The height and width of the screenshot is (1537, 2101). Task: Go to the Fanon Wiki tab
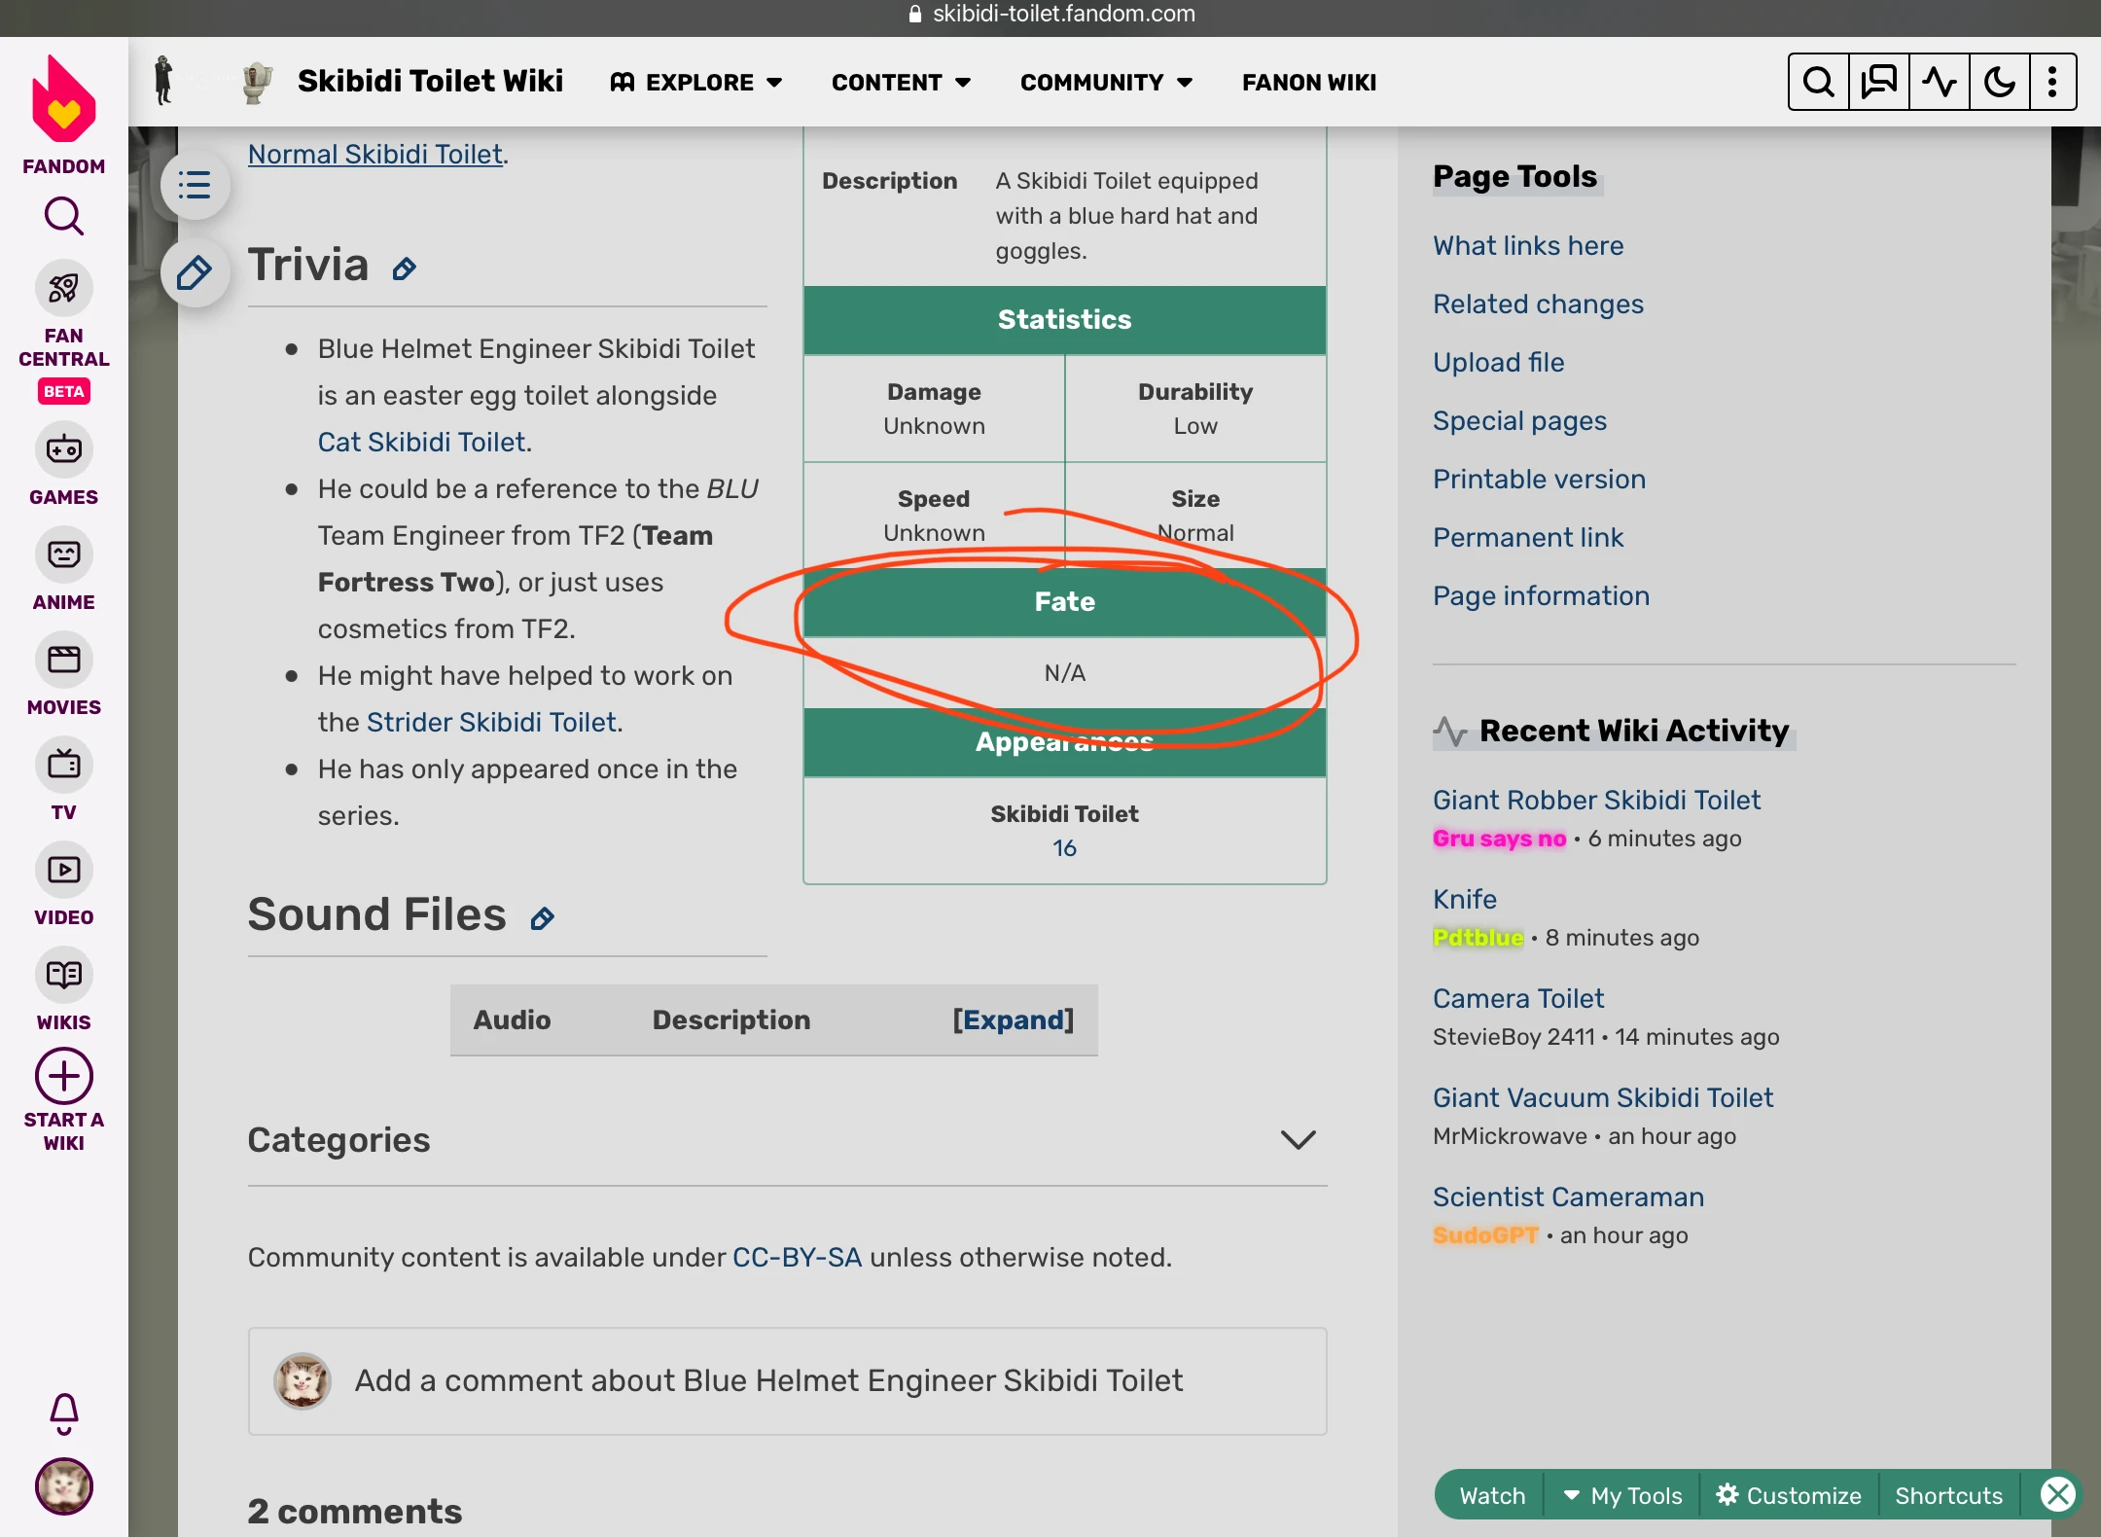point(1307,82)
